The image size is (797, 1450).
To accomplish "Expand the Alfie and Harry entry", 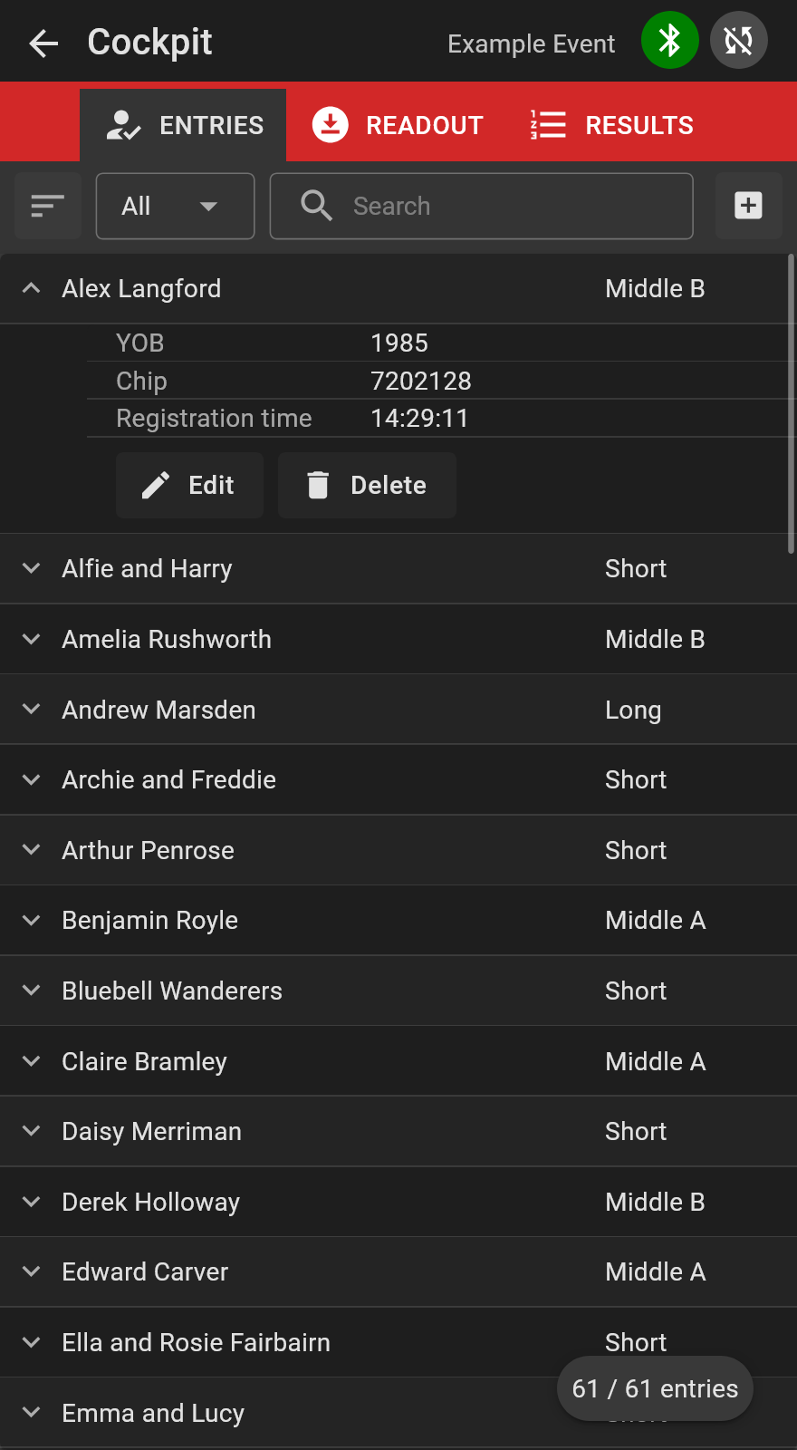I will point(31,568).
